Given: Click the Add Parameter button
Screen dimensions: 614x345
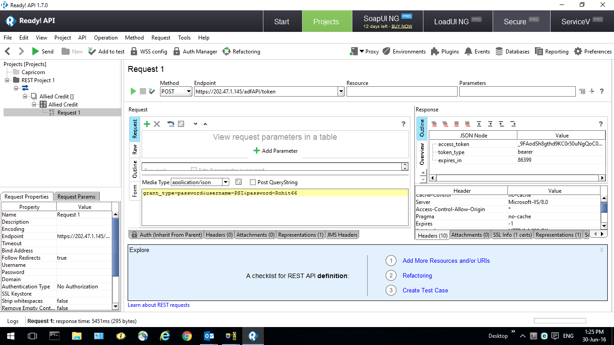Looking at the screenshot, I should coord(275,150).
